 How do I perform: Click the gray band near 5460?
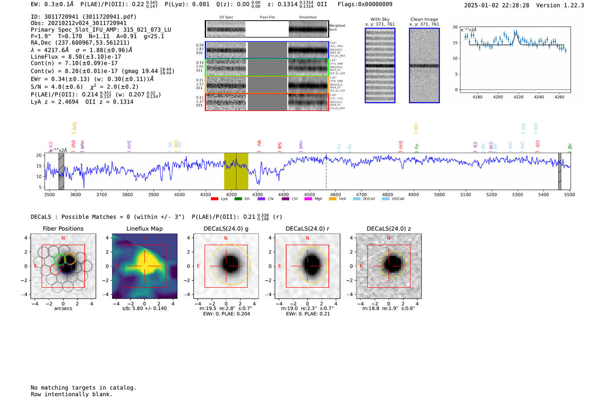(560, 171)
